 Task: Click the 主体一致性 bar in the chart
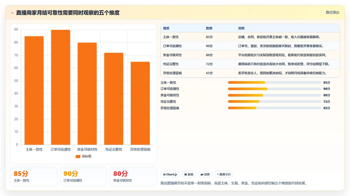point(34,90)
